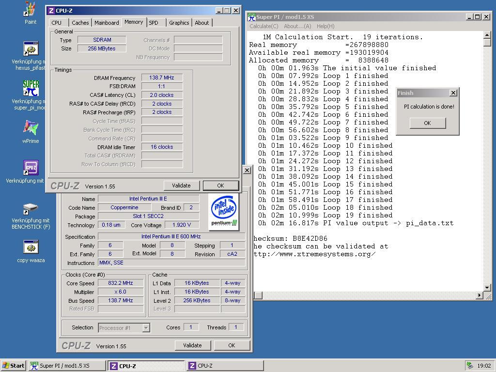Screen dimensions: 496x372
Task: Click Super PI horizontal scroll right arrow
Action: 480,295
